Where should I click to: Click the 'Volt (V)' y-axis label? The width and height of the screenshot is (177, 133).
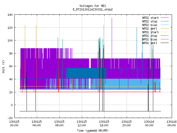(3, 66)
